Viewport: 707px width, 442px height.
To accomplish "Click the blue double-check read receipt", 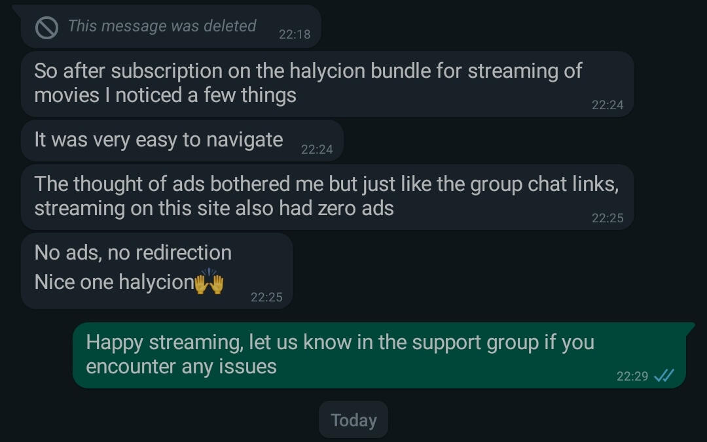I will (664, 375).
